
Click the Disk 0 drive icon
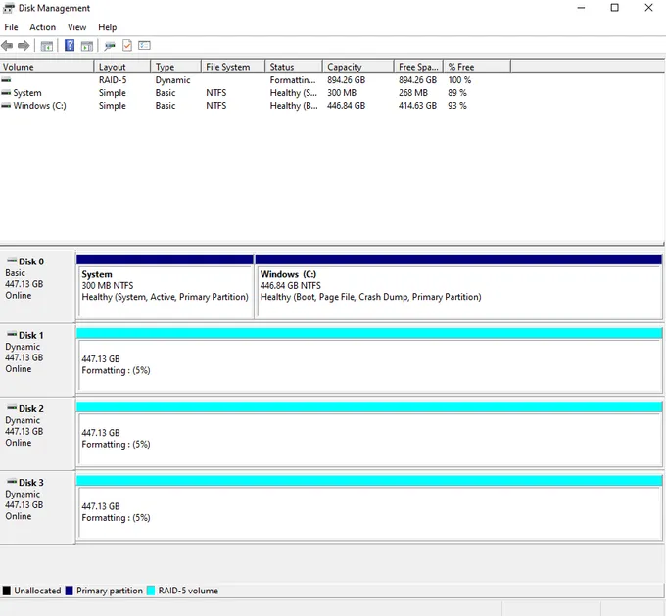13,261
